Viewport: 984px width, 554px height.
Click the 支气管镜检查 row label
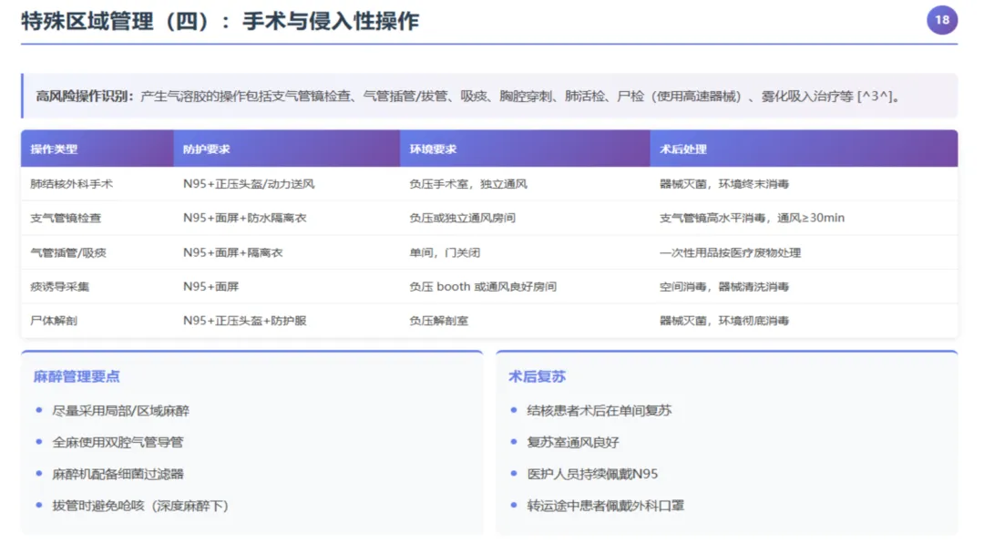(66, 219)
